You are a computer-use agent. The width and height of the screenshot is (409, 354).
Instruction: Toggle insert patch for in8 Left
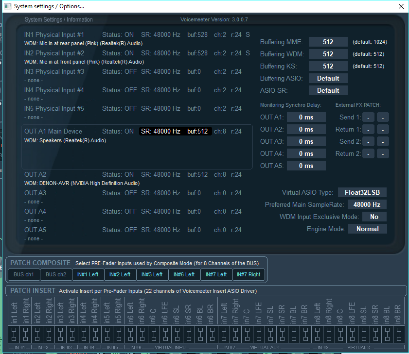[x=317, y=334]
